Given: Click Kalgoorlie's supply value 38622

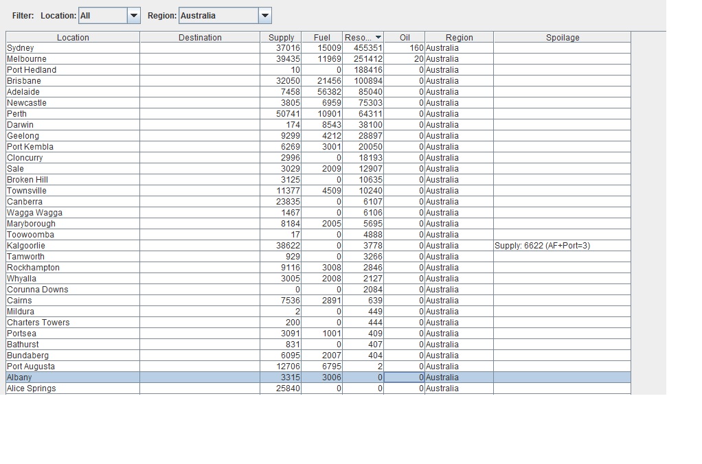Looking at the screenshot, I should pyautogui.click(x=288, y=246).
